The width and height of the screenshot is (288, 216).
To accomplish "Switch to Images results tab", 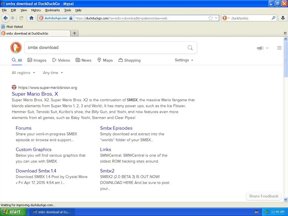I will 37,60.
